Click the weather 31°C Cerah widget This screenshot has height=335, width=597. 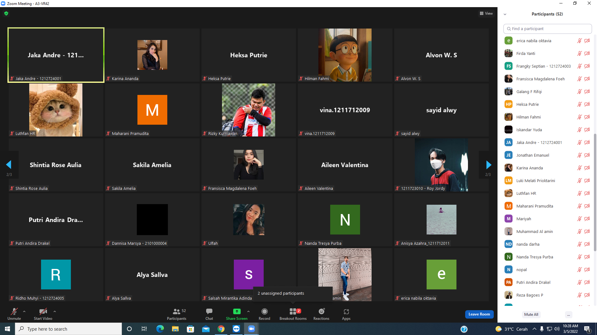tap(511, 329)
